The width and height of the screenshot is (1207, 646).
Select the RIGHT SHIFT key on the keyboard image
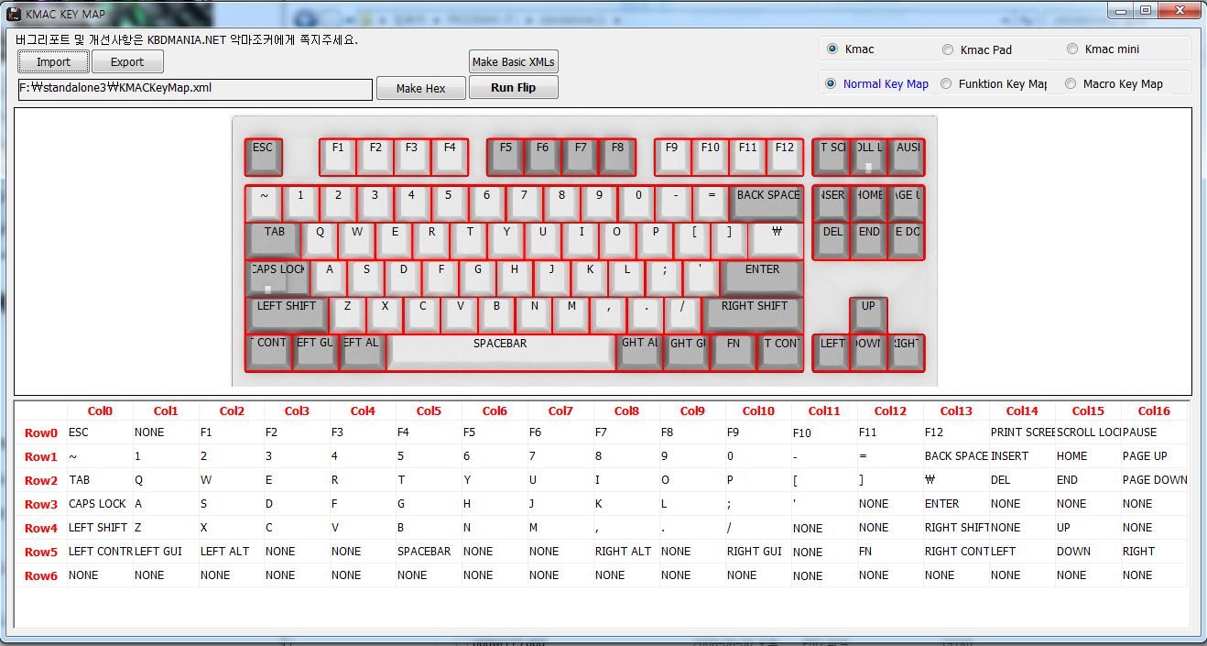(x=754, y=314)
